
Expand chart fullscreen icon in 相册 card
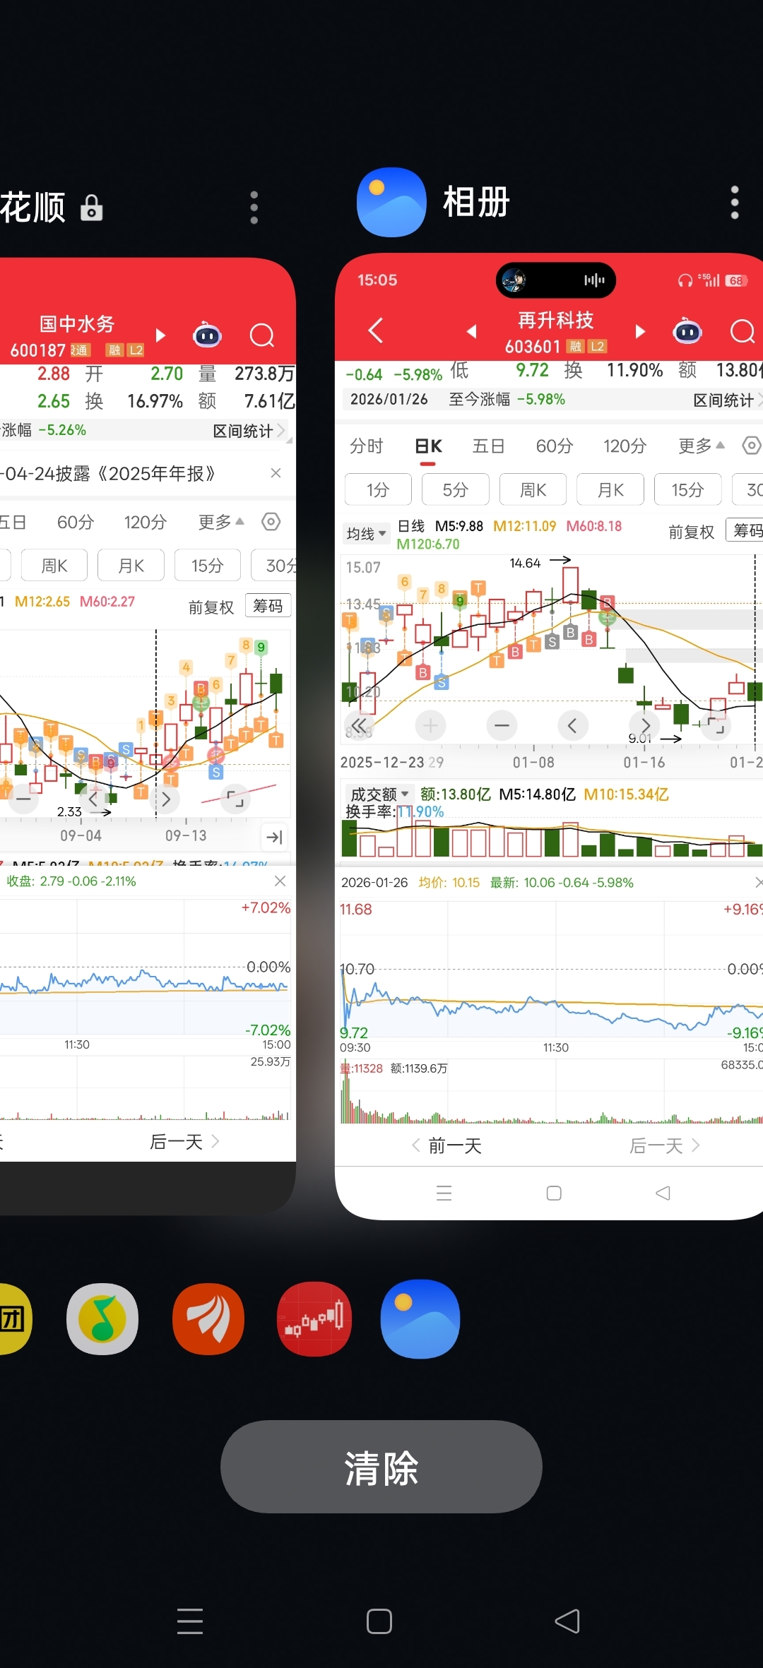coord(716,725)
